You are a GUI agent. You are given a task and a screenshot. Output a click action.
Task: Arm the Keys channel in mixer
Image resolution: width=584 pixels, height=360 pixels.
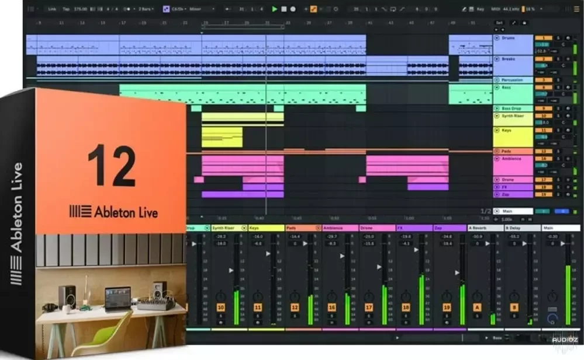point(258,322)
